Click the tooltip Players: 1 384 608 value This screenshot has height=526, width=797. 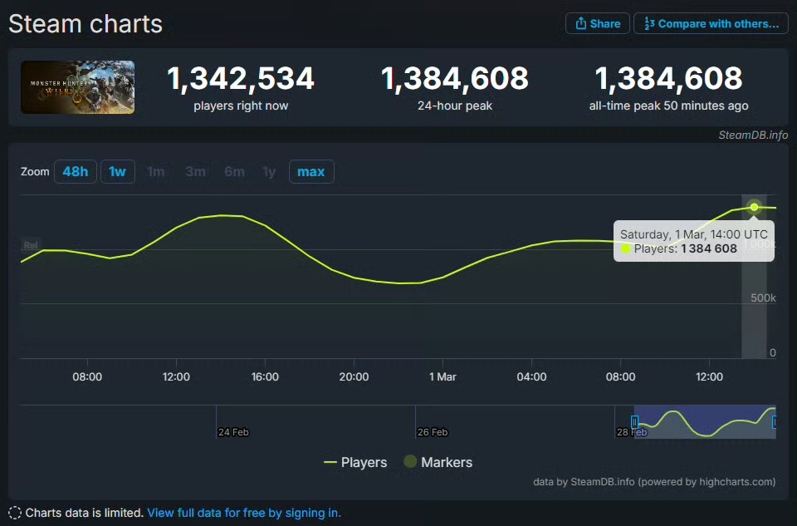pyautogui.click(x=685, y=248)
